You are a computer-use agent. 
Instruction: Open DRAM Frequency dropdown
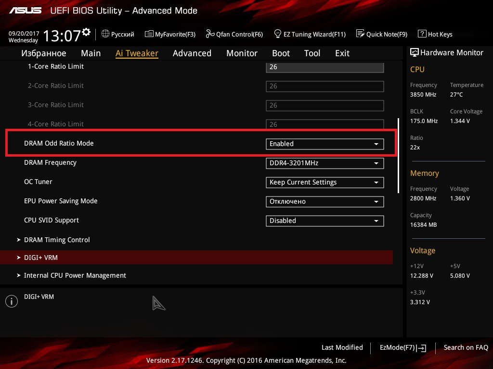325,163
